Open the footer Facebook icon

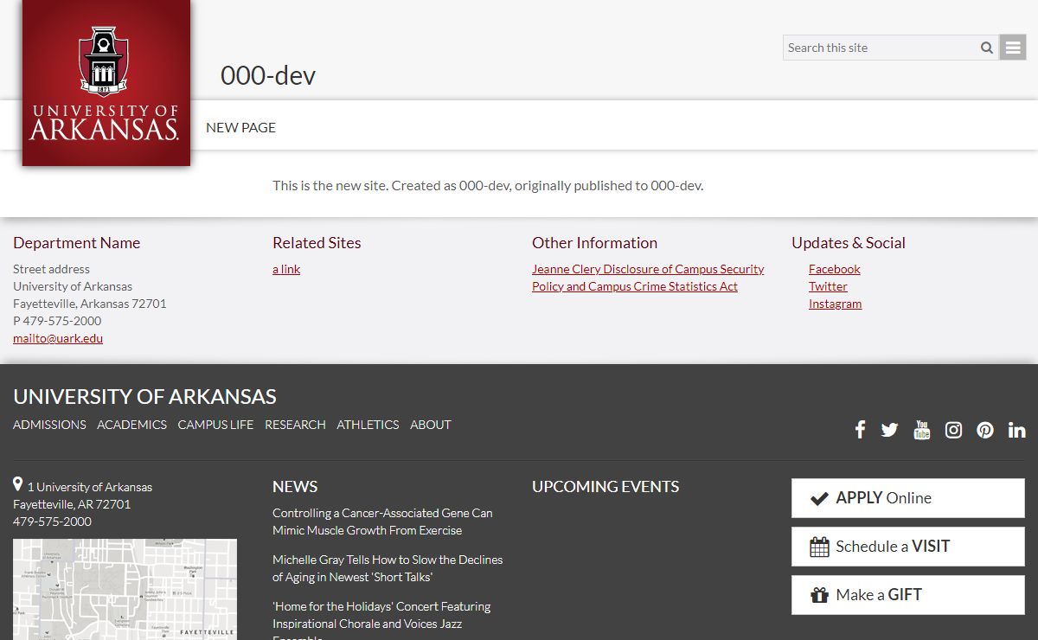(x=860, y=430)
